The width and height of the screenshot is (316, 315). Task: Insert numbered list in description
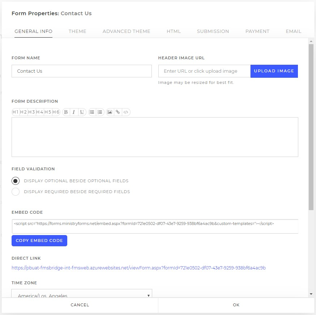pyautogui.click(x=100, y=112)
